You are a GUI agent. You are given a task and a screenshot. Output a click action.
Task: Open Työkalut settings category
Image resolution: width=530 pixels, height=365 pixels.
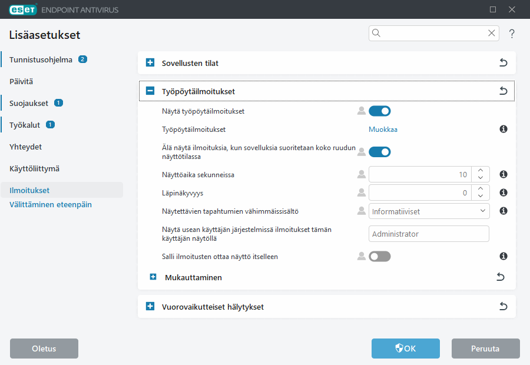pyautogui.click(x=25, y=125)
